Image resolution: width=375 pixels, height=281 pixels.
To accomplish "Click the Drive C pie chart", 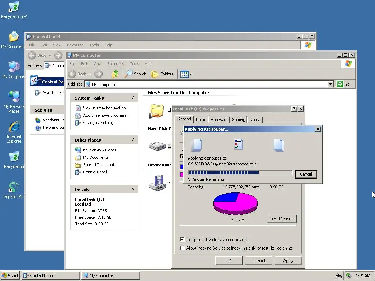I will click(x=235, y=203).
